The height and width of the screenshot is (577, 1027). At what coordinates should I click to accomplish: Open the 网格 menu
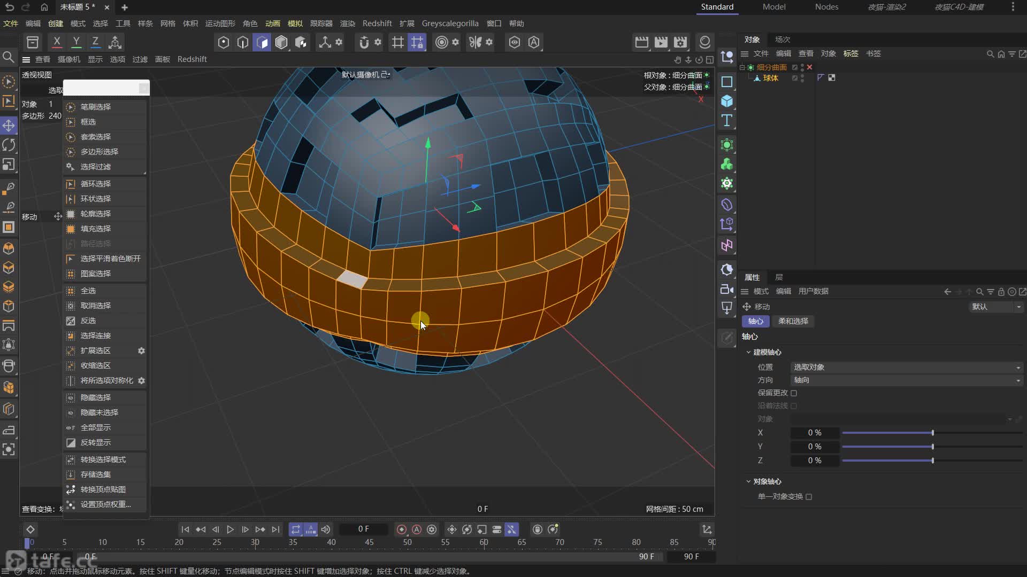(167, 24)
